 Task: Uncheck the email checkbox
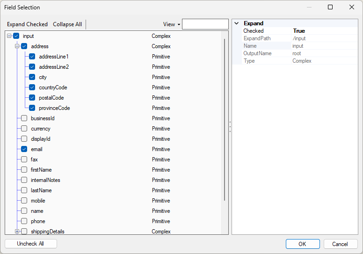tap(24, 149)
